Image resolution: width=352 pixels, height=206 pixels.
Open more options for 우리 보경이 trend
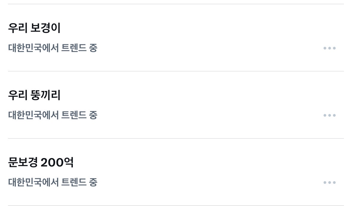(330, 48)
